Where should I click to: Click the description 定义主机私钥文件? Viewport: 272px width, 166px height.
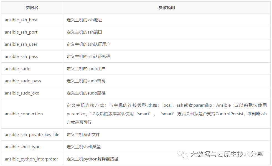[x=83, y=135]
